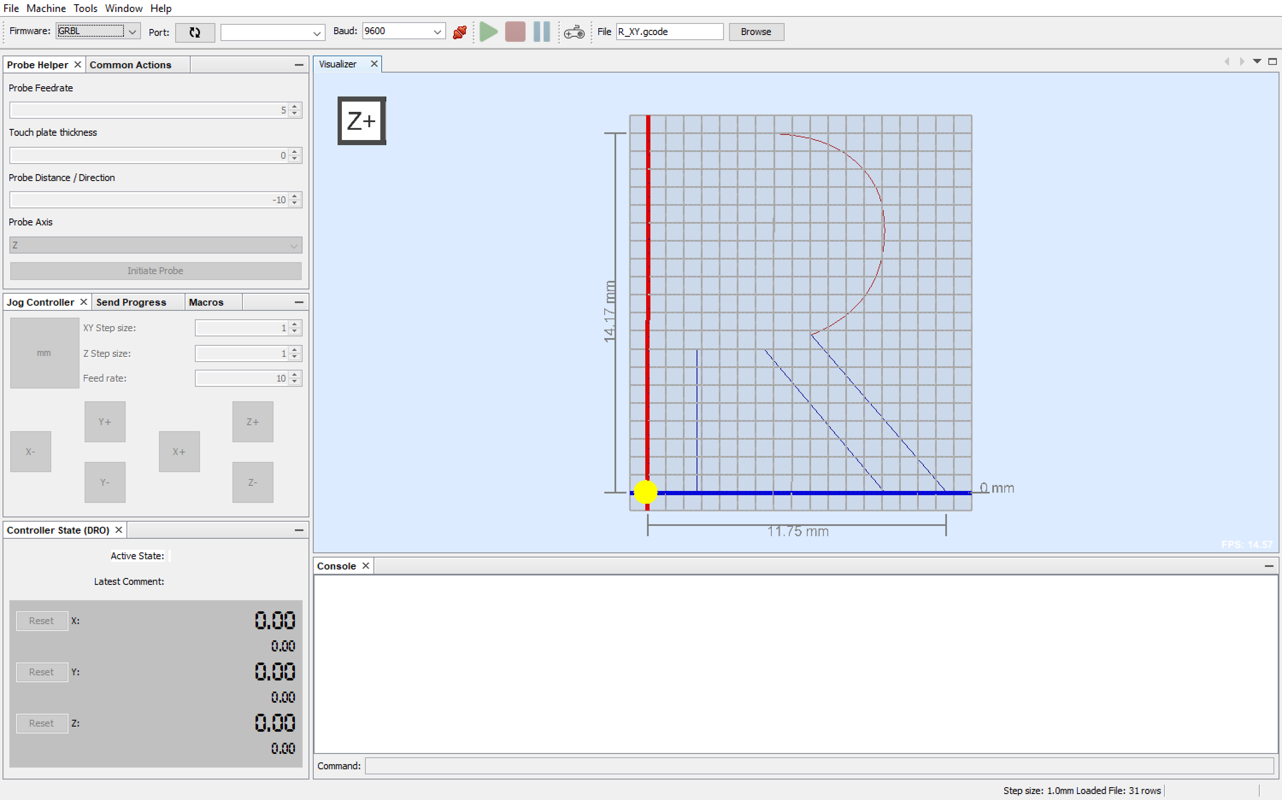
Task: Decrease Touch plate thickness value
Action: coord(295,159)
